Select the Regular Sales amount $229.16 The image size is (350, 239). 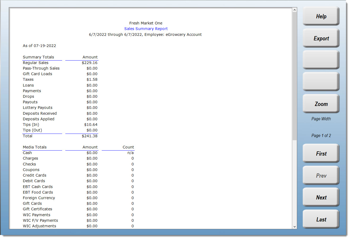(x=89, y=63)
